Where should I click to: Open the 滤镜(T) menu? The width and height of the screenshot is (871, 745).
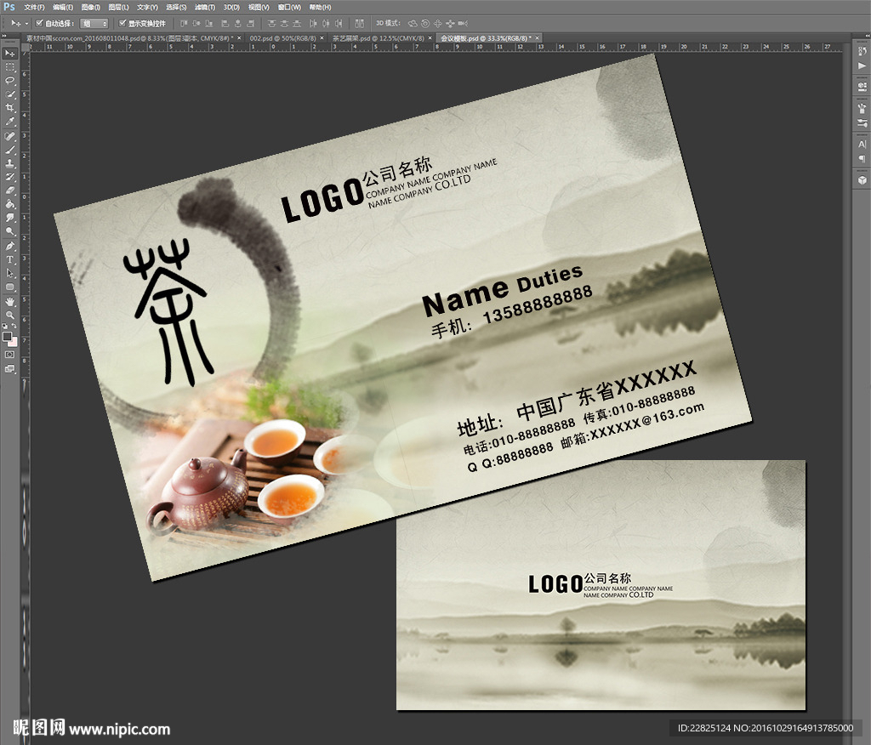[204, 7]
